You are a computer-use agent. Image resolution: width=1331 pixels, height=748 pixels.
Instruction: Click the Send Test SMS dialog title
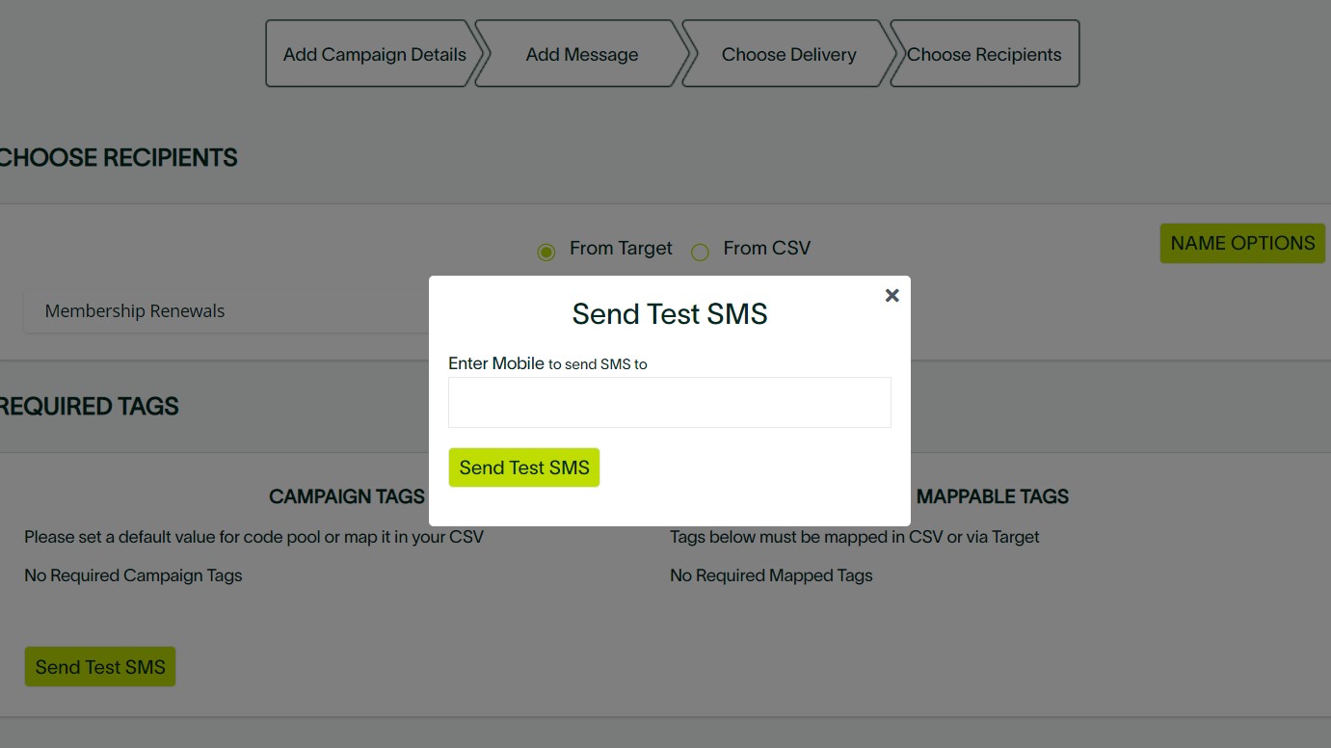[669, 313]
